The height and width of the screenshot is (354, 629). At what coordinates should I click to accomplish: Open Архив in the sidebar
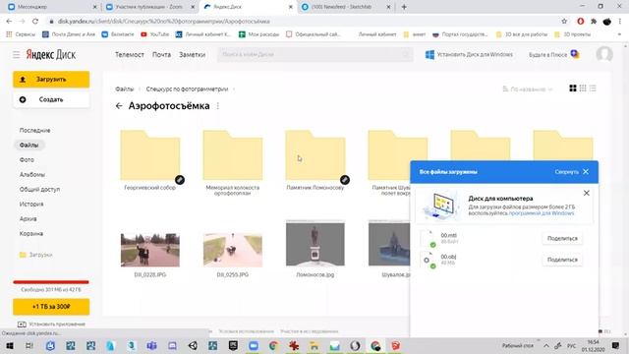click(x=29, y=218)
